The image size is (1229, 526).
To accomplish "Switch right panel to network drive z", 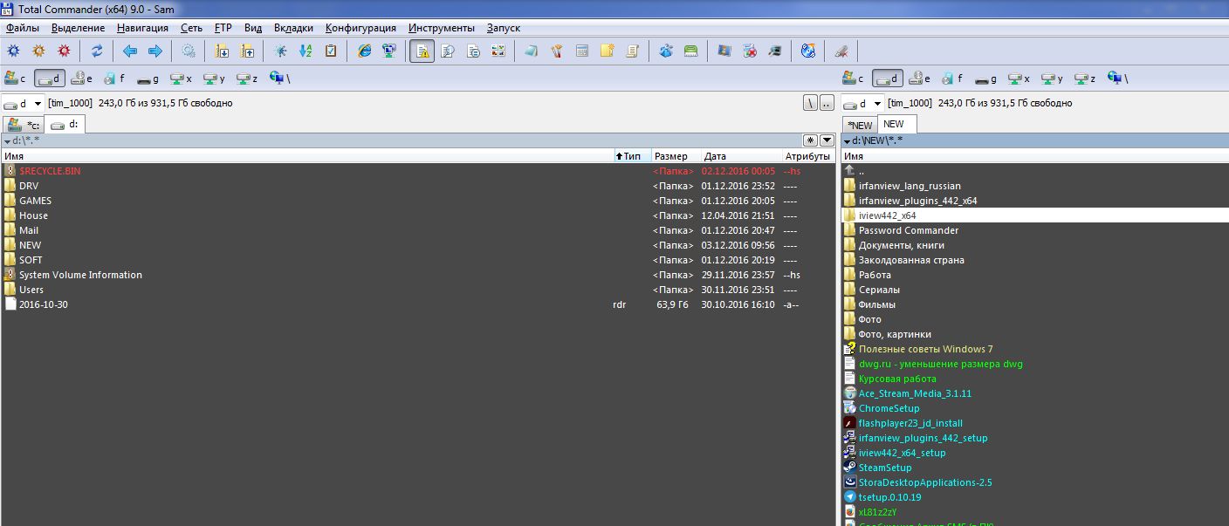I will tap(1086, 79).
